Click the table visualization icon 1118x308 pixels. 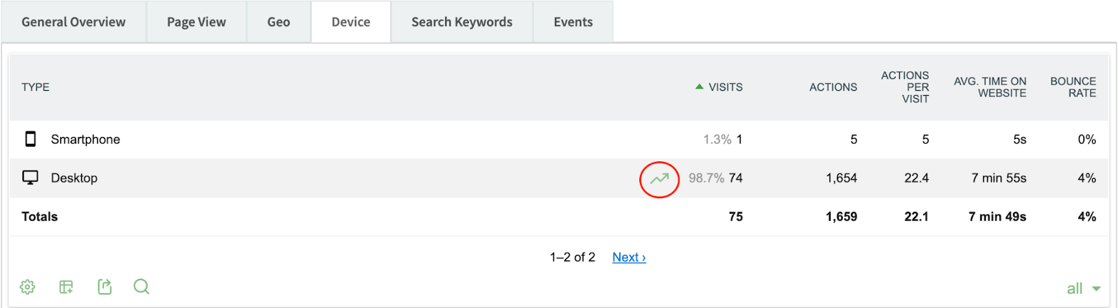(66, 287)
